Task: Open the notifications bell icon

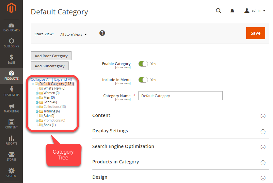Action: click(232, 11)
